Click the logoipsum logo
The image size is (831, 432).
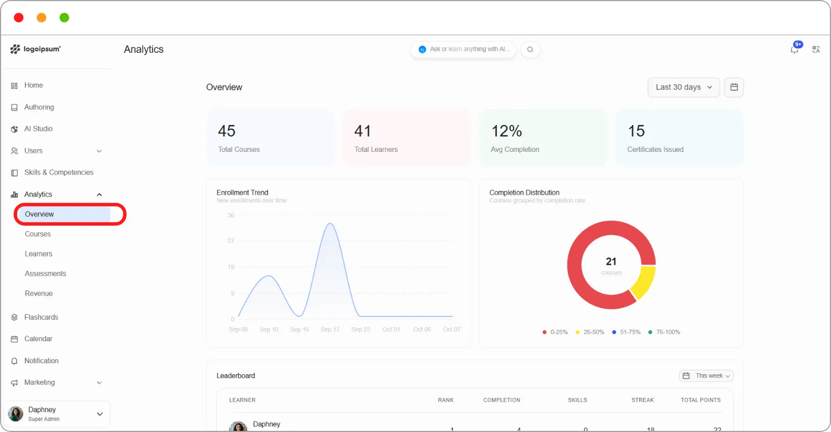point(35,49)
